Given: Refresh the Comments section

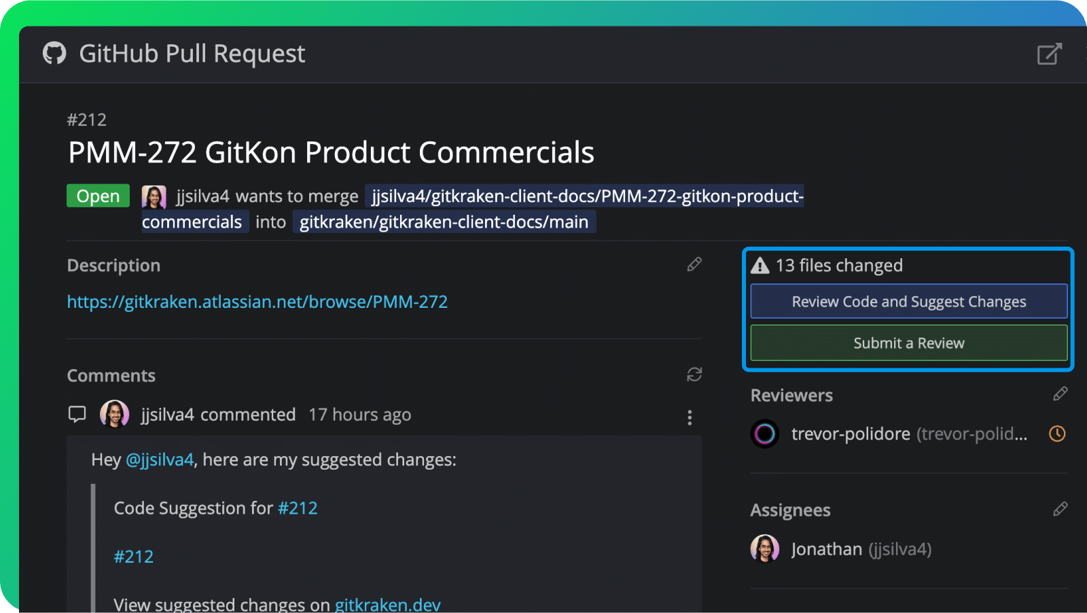Looking at the screenshot, I should point(694,374).
